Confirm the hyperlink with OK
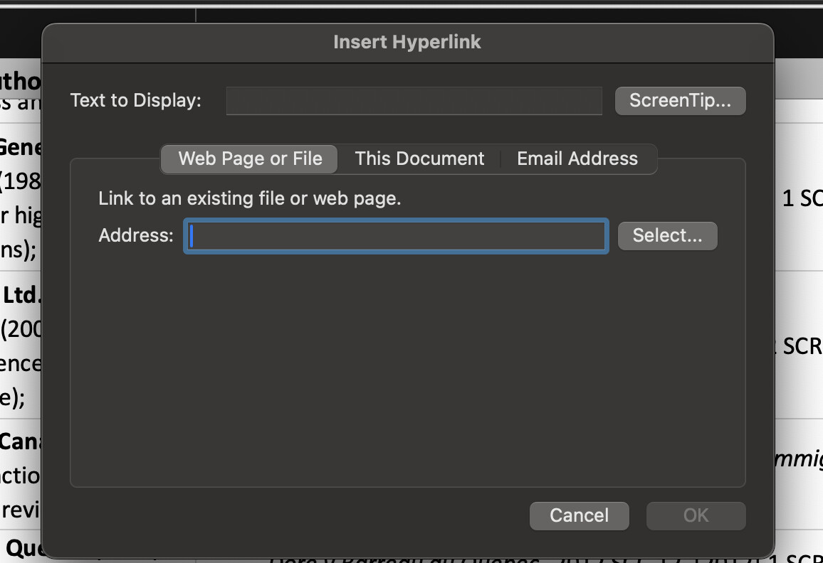This screenshot has height=563, width=823. pos(696,515)
